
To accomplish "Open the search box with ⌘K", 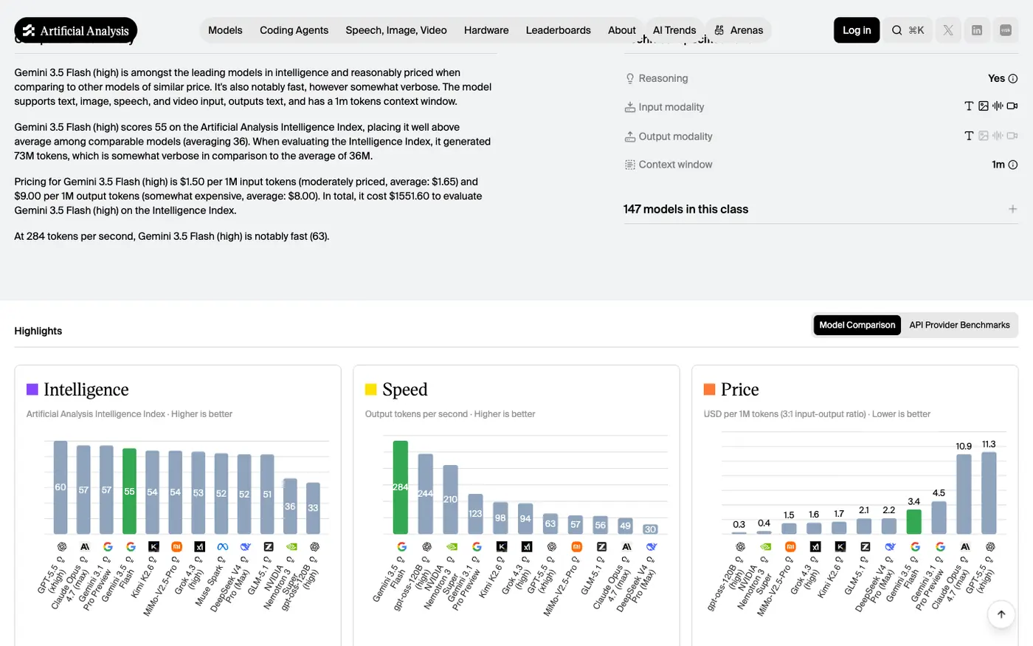I will pyautogui.click(x=908, y=30).
